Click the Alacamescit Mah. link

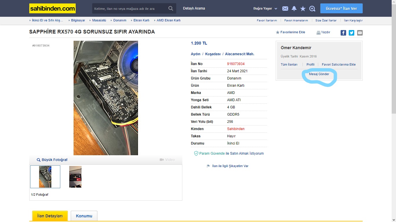(239, 54)
